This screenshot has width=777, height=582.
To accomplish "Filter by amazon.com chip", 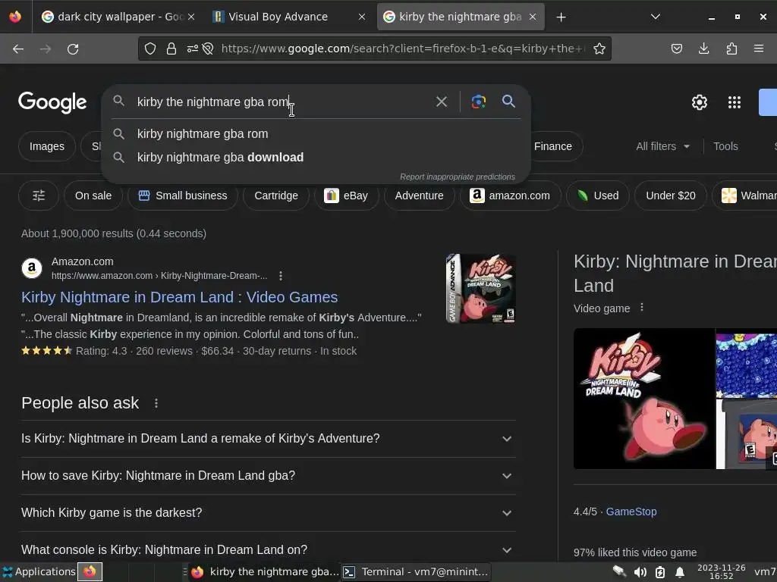I will (x=510, y=196).
